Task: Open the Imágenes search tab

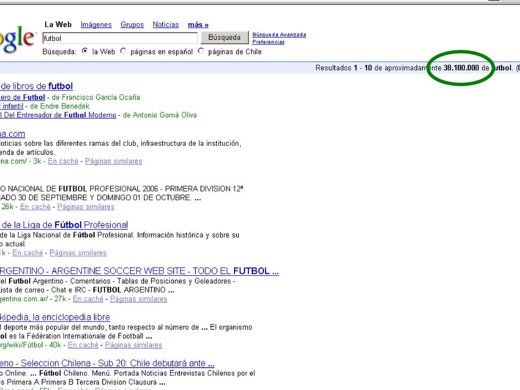Action: (96, 25)
